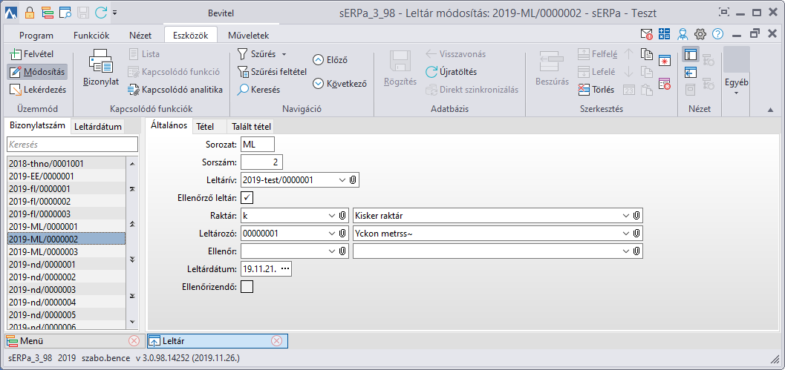Close the Leltár tab with red X
This screenshot has height=370, width=785.
click(276, 341)
